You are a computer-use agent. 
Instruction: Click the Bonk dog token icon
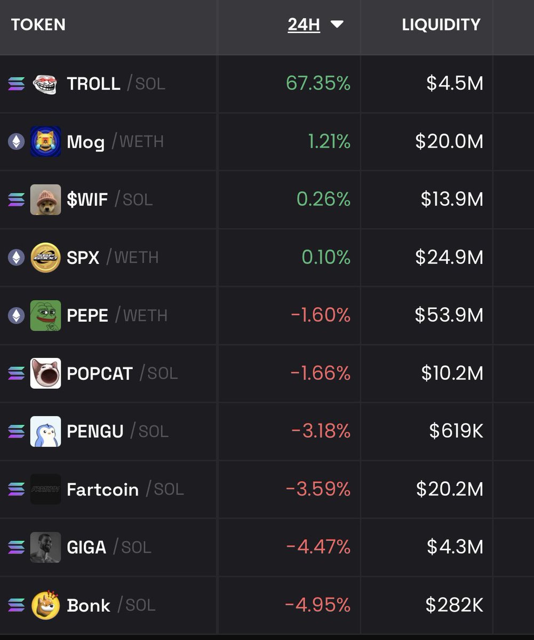tap(45, 605)
